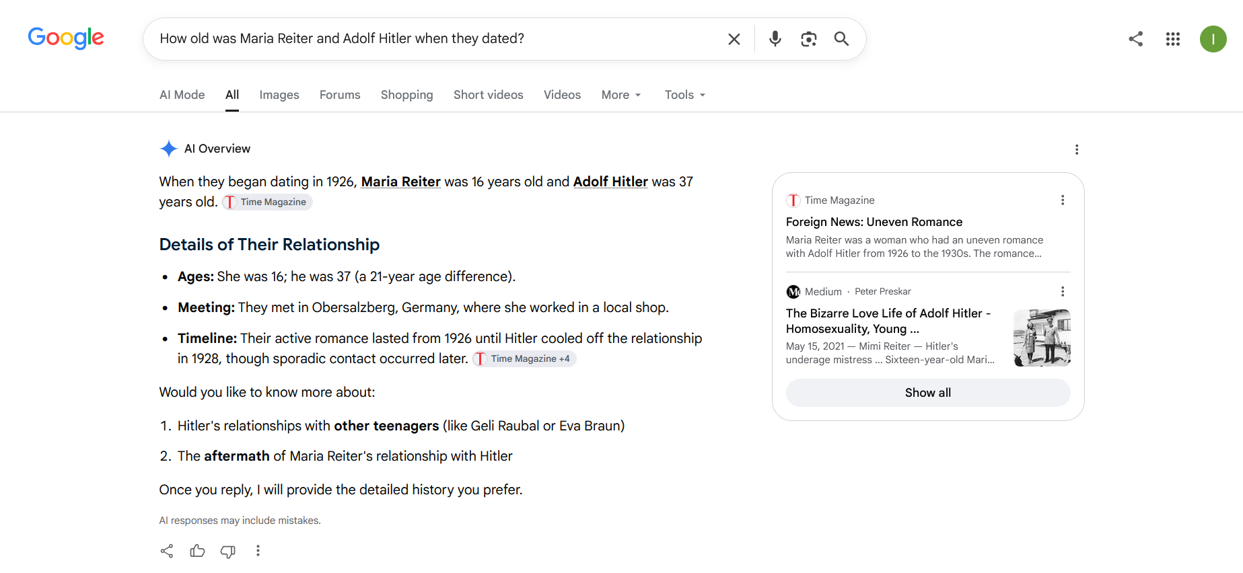Open the Time Magazine citation chip
The image size is (1243, 573).
267,202
